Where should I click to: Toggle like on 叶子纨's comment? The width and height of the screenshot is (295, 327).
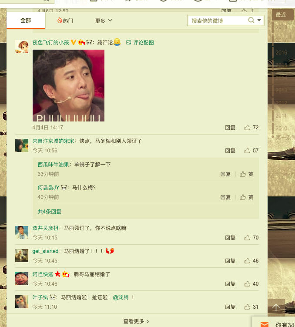click(248, 307)
